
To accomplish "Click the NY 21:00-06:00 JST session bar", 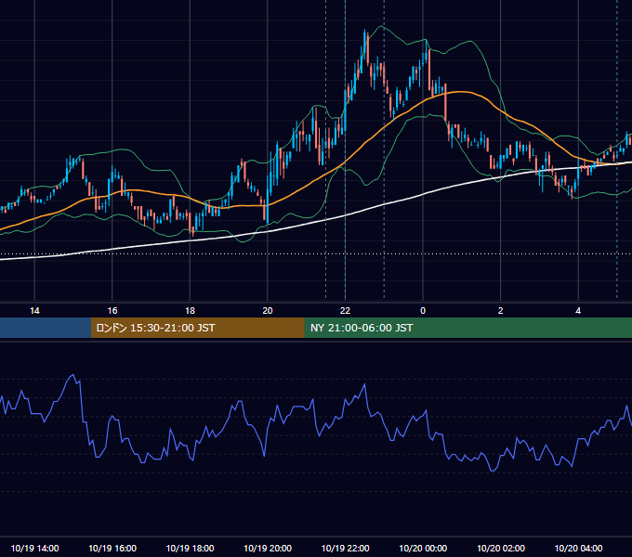I will (467, 328).
